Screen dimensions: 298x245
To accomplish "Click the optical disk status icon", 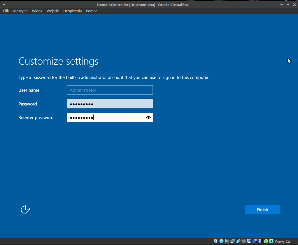I will 221,241.
